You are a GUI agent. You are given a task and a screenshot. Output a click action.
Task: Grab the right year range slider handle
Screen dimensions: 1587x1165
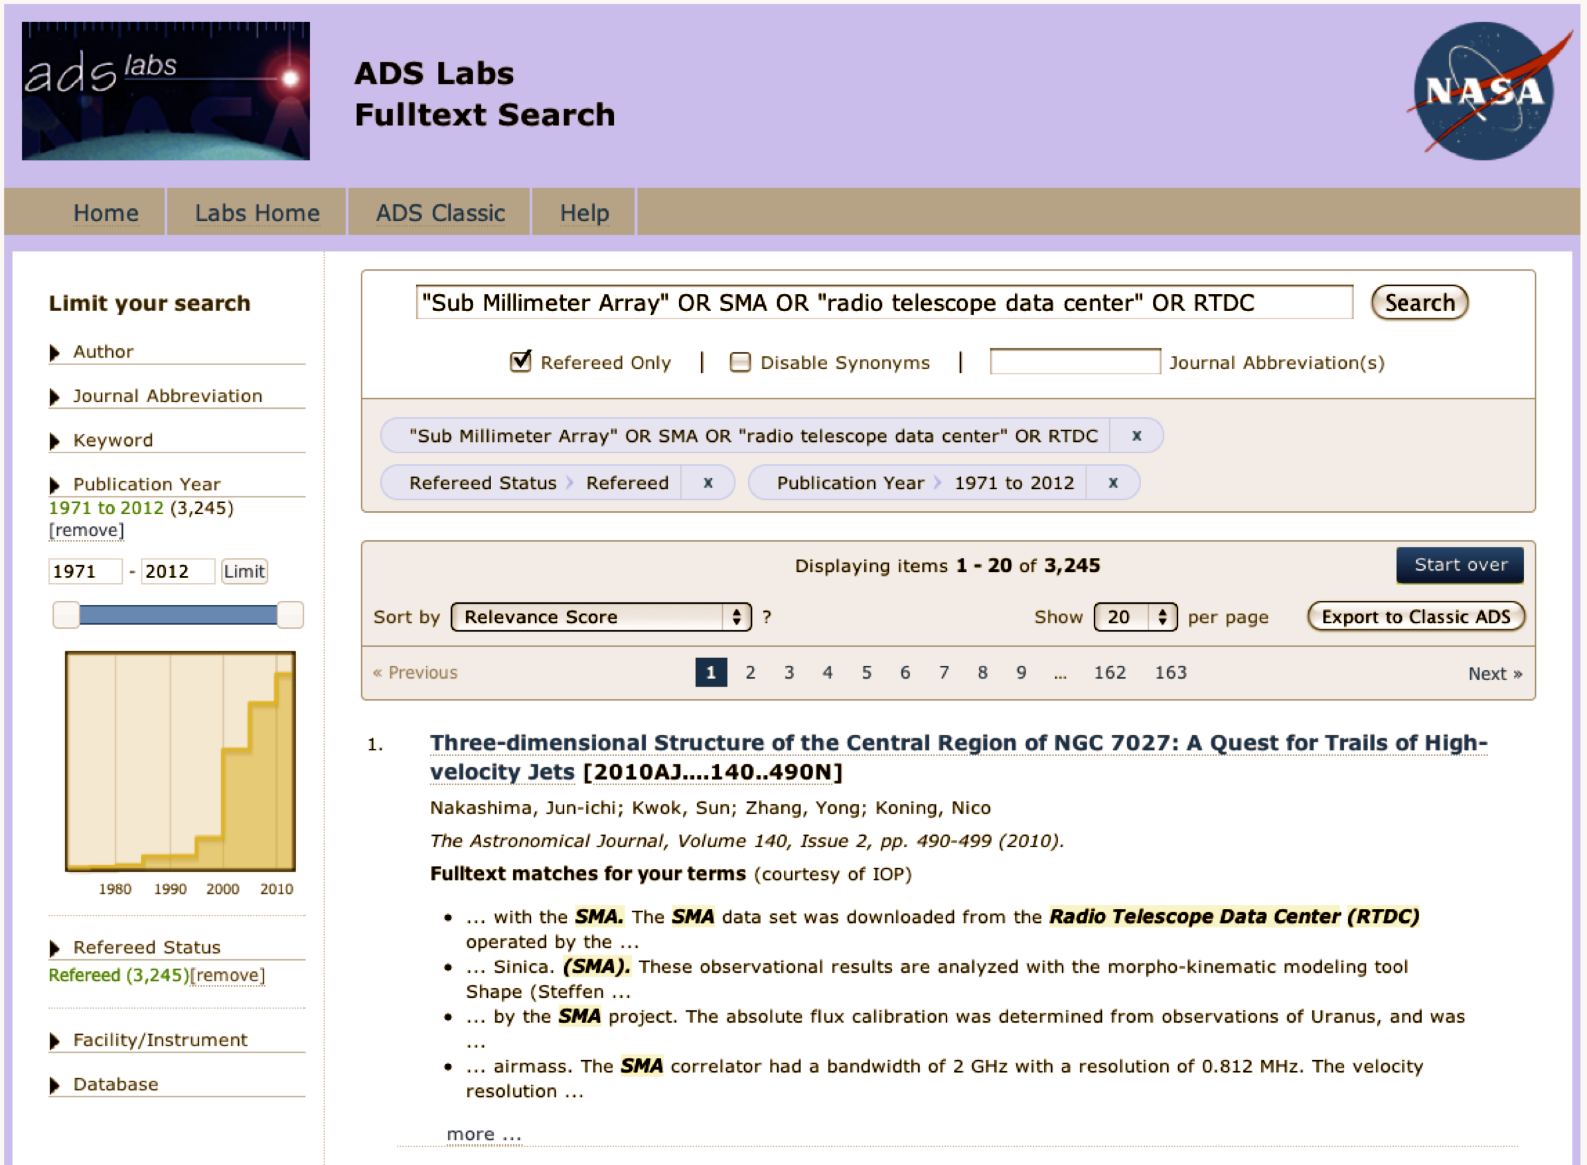pyautogui.click(x=290, y=615)
